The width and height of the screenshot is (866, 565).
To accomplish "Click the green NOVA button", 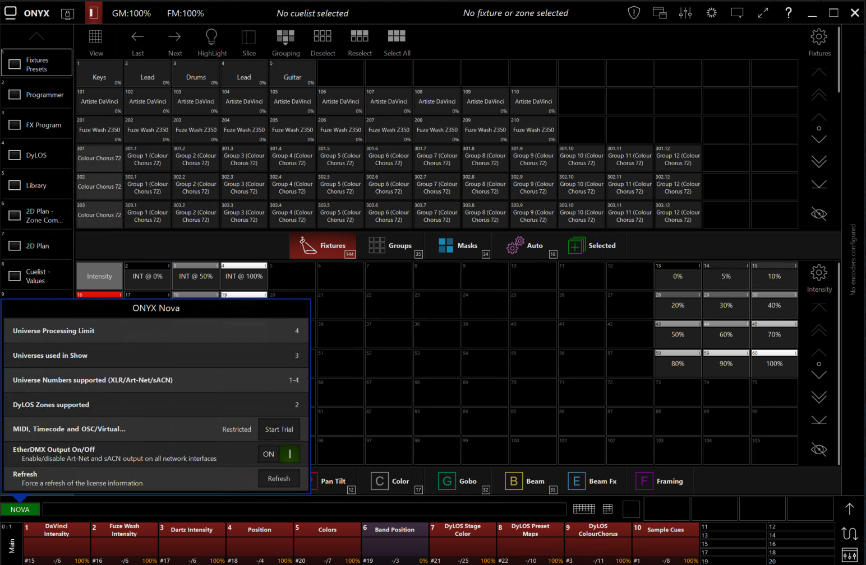I will (20, 510).
